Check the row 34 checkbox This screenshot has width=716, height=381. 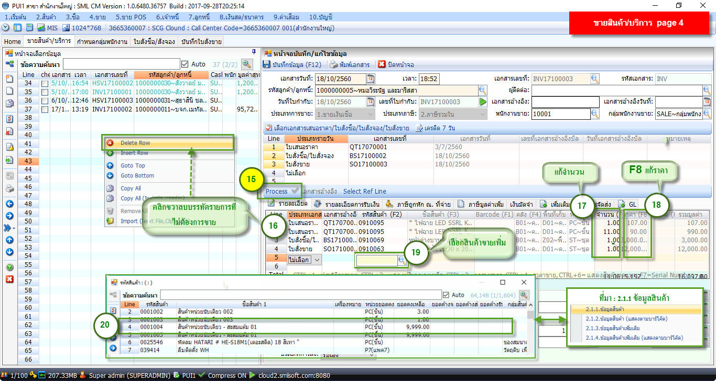coord(45,83)
